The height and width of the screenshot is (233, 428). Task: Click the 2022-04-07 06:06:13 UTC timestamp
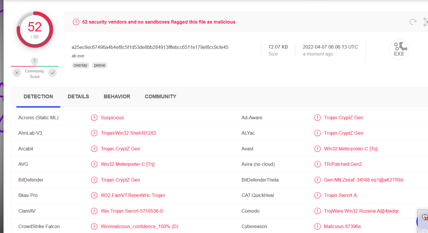pos(330,47)
